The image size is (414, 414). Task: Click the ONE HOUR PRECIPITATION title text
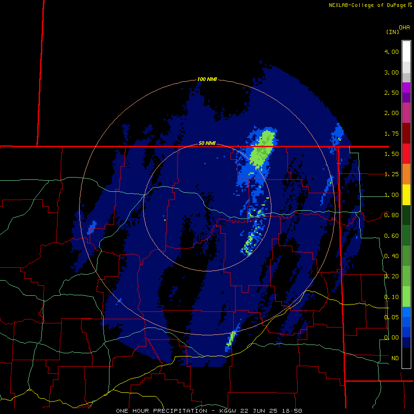[x=161, y=411]
